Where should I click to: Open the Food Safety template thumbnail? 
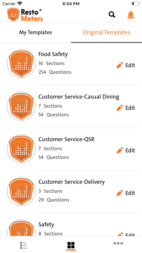[x=21, y=64]
